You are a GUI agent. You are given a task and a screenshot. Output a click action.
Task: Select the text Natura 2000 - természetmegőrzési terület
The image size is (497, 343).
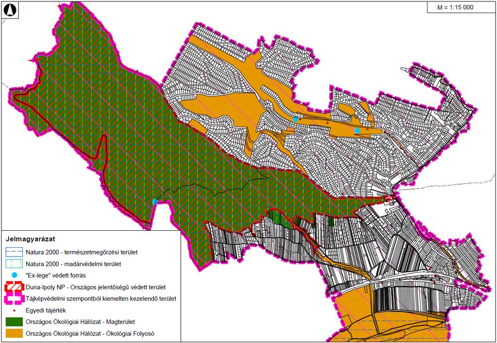pyautogui.click(x=82, y=252)
